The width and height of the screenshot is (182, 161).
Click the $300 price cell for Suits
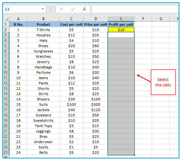[x=95, y=105]
